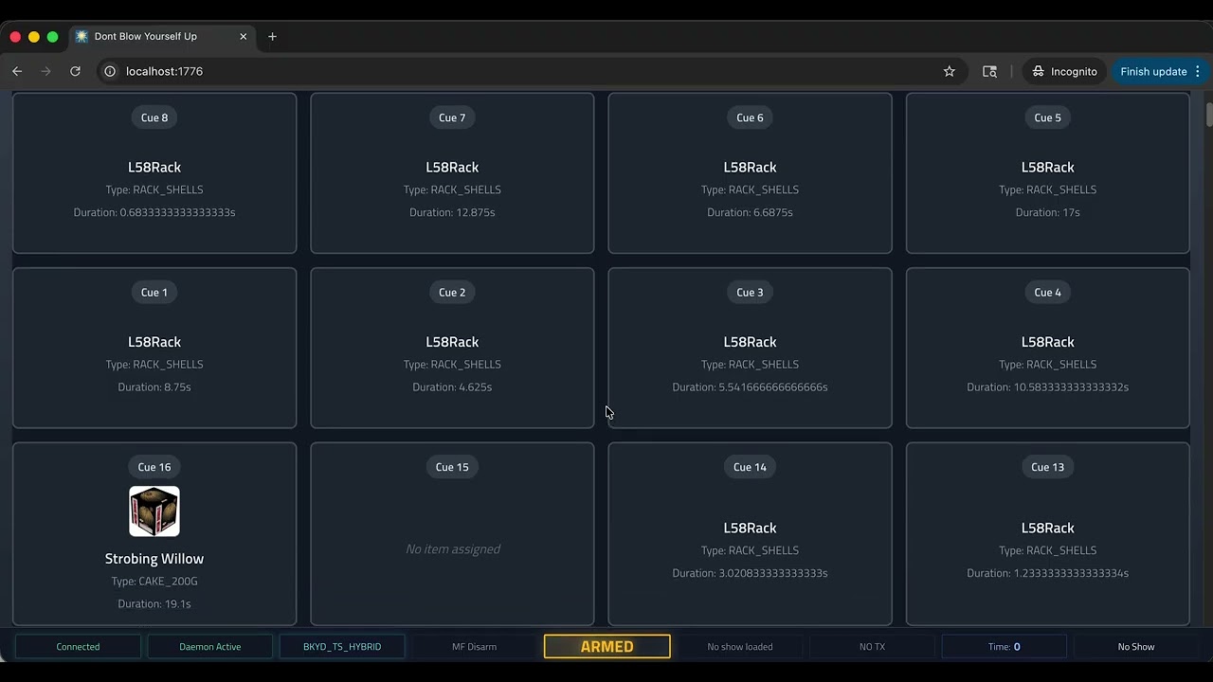Close the Dont Blow Yourself Up tab
This screenshot has height=682, width=1213.
[x=243, y=36]
